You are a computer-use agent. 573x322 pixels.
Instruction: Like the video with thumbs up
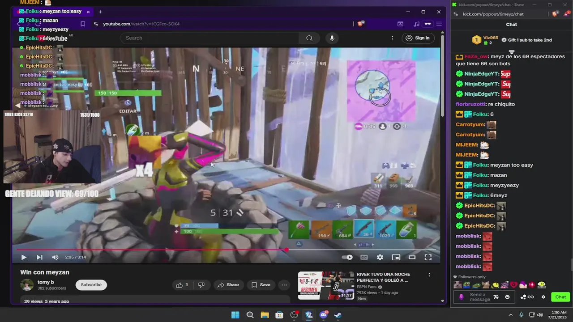182,285
